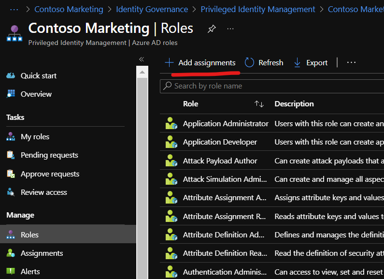Click the plus icon for Add assignments
Viewport: 384px width, 279px height.
[x=169, y=63]
